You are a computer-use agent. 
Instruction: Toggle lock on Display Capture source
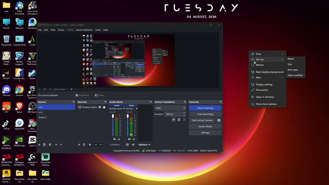click(104, 107)
